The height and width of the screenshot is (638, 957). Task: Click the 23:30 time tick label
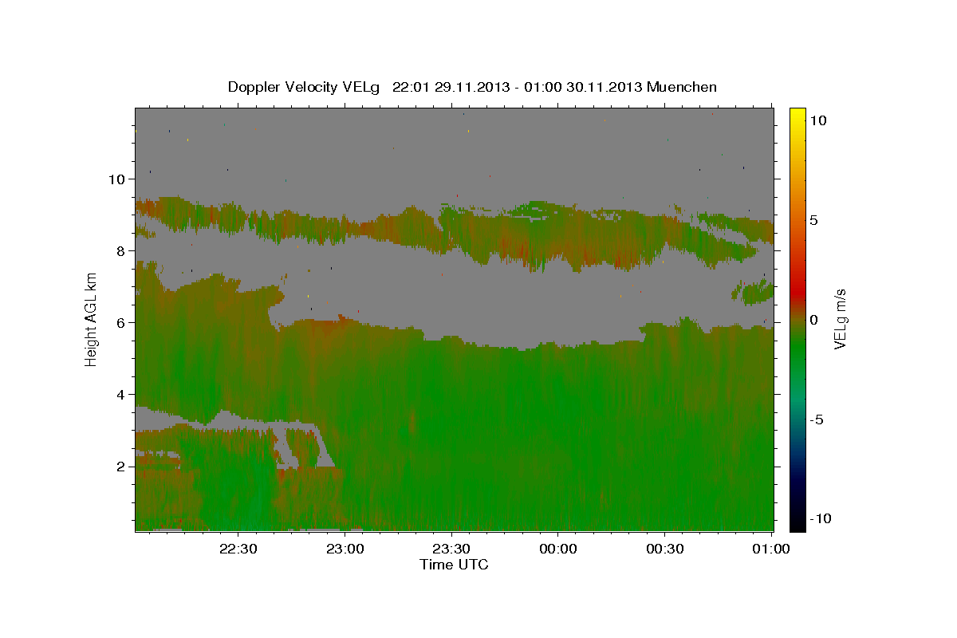451,549
